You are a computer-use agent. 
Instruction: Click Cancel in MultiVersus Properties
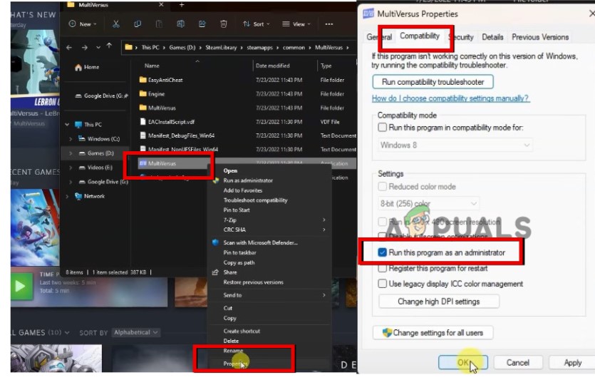[x=517, y=363]
